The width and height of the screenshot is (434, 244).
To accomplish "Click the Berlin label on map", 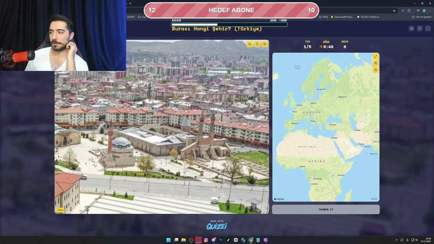I will click(x=314, y=103).
